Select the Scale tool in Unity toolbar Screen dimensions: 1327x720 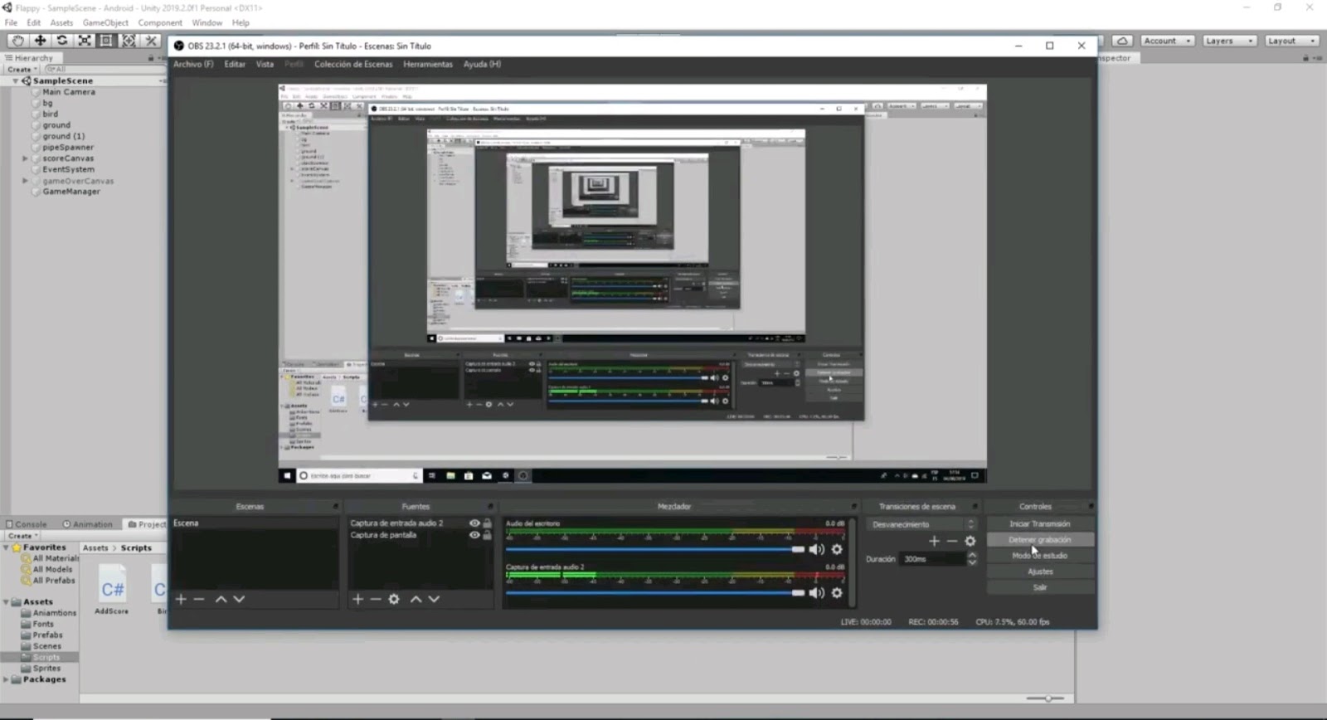[85, 41]
